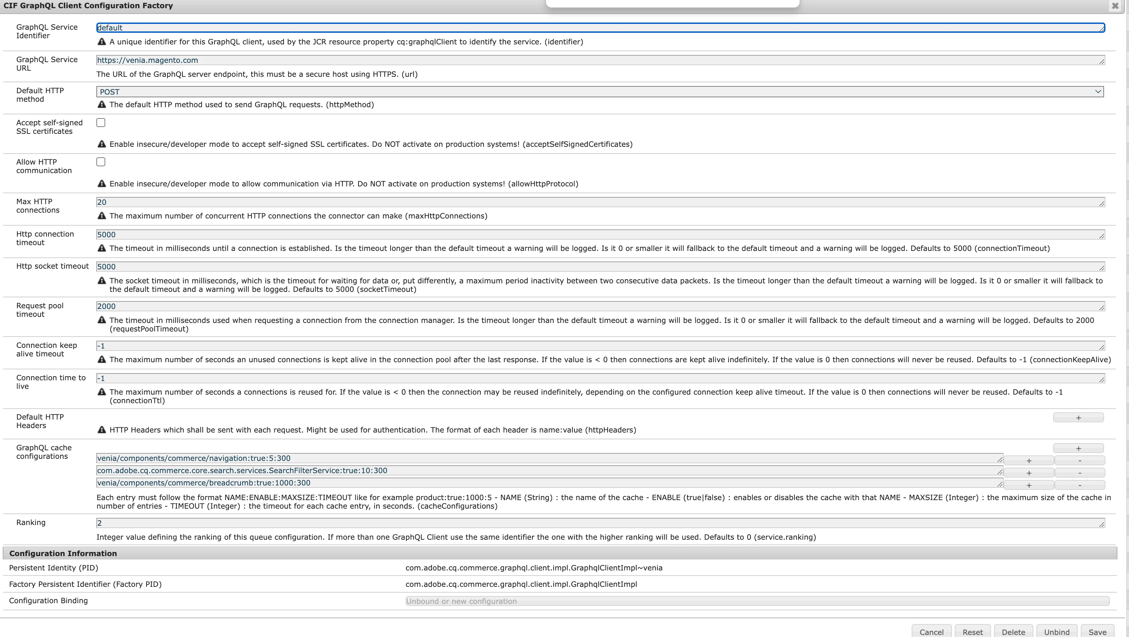This screenshot has width=1129, height=637.
Task: Click the Configuration Binding field
Action: [x=757, y=601]
